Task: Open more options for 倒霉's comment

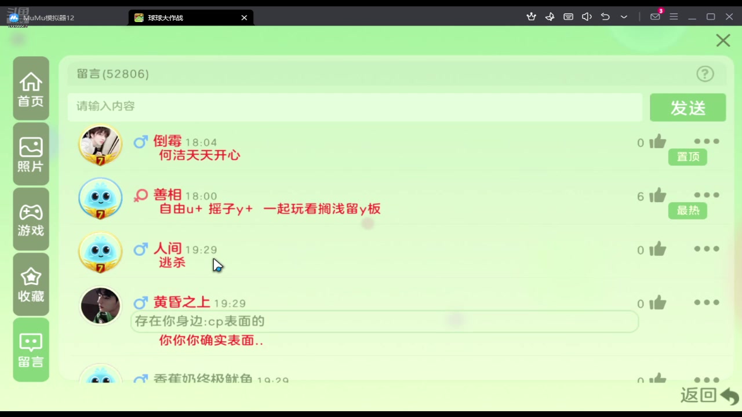Action: point(707,141)
